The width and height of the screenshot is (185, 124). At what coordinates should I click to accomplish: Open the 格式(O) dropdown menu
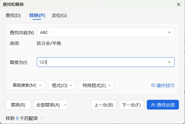tap(62, 85)
